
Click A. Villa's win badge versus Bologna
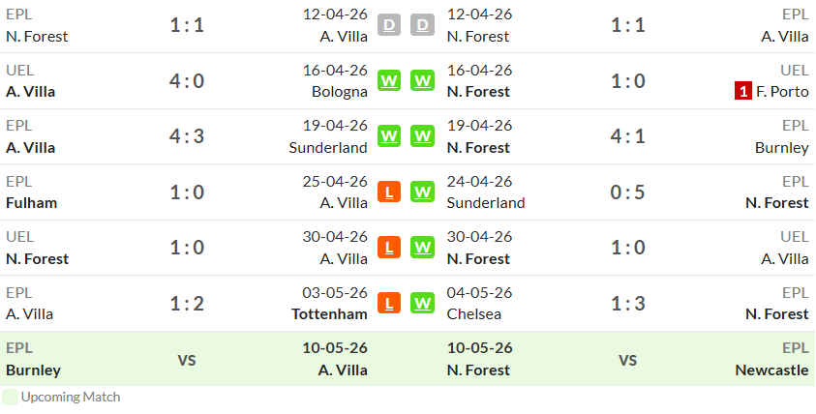tap(389, 80)
